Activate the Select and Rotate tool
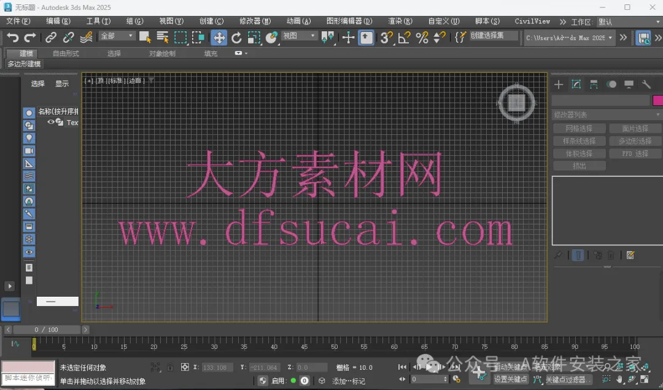The height and width of the screenshot is (390, 663). (236, 37)
